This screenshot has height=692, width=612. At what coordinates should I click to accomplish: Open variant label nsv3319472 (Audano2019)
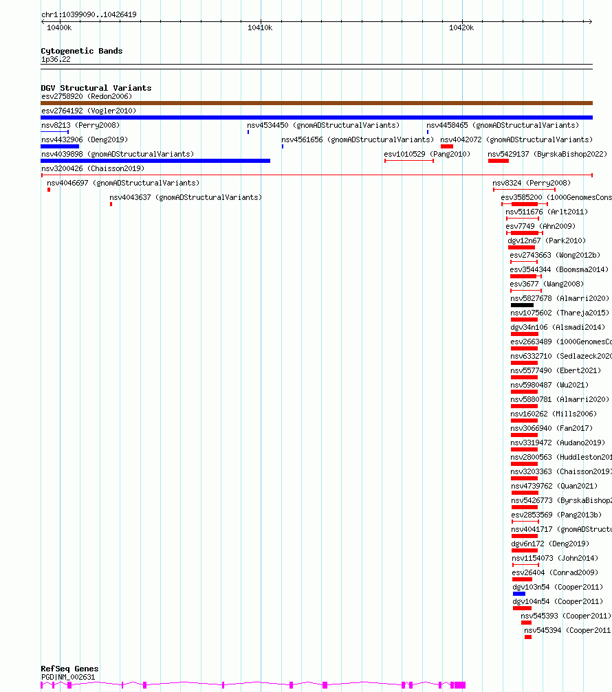558,443
